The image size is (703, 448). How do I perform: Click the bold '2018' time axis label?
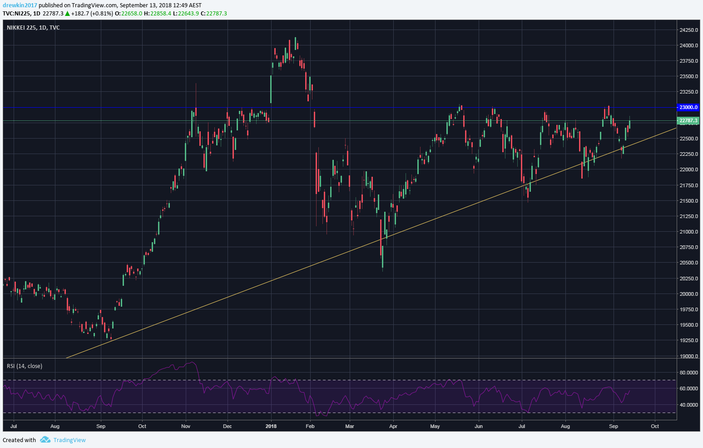271,426
